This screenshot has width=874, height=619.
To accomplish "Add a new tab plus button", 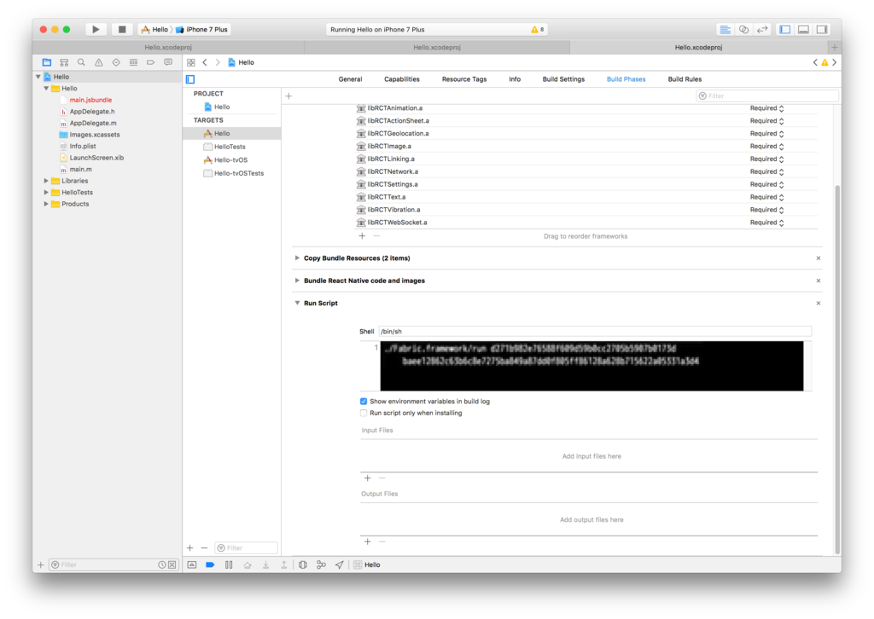I will pos(835,47).
